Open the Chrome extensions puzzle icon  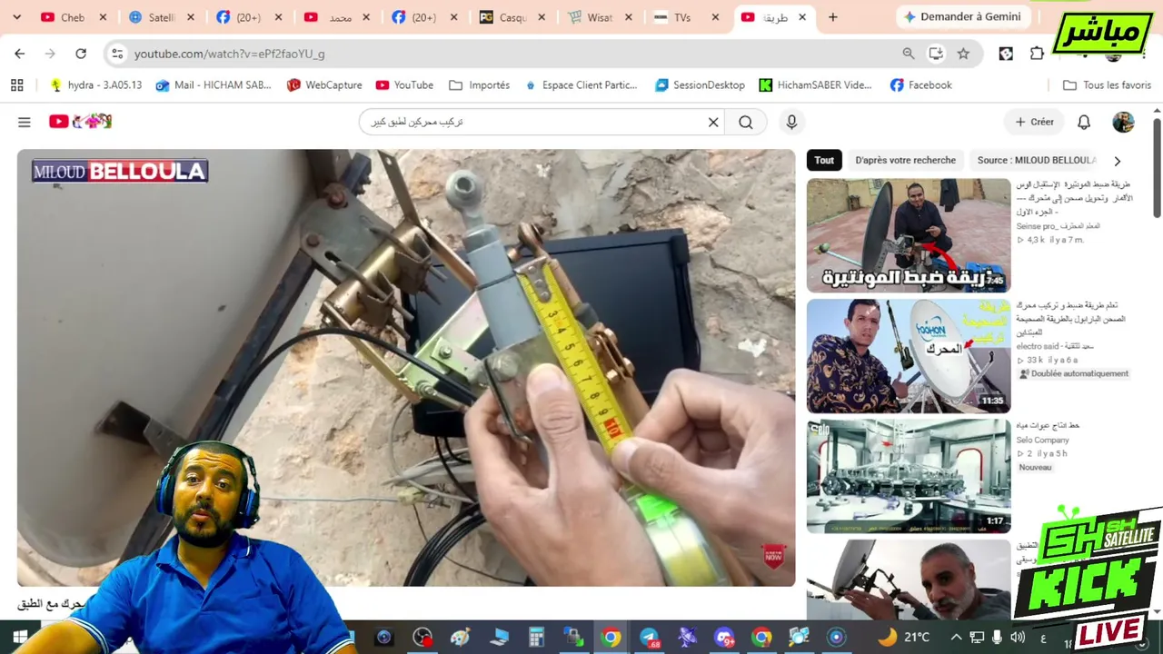pos(1037,54)
